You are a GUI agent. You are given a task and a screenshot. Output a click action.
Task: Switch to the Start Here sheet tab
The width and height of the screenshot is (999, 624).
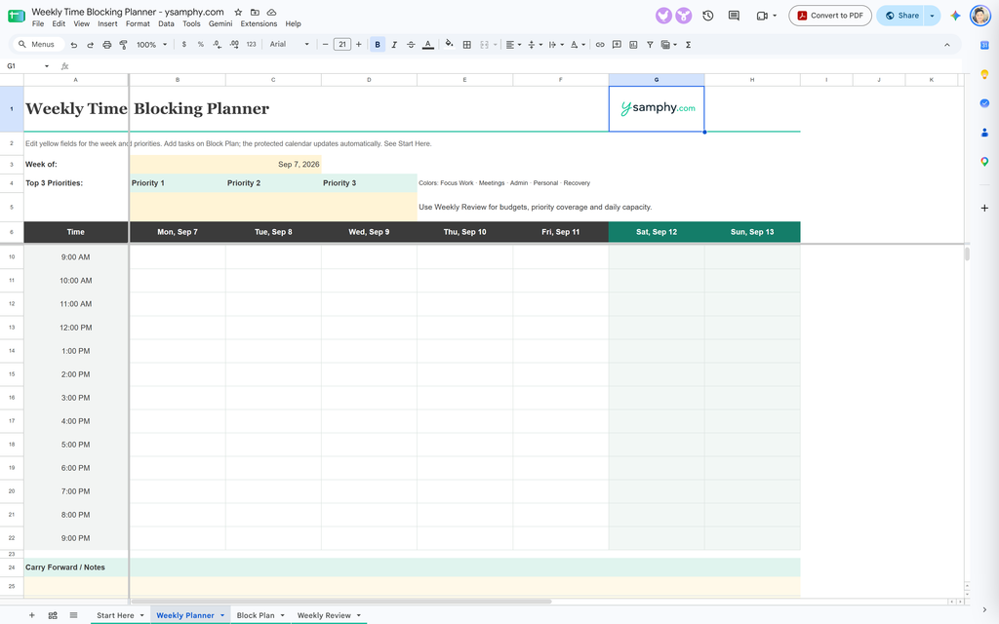(x=115, y=615)
